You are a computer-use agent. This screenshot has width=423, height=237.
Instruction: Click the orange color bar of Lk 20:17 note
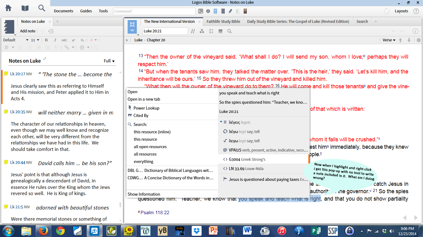point(2,87)
